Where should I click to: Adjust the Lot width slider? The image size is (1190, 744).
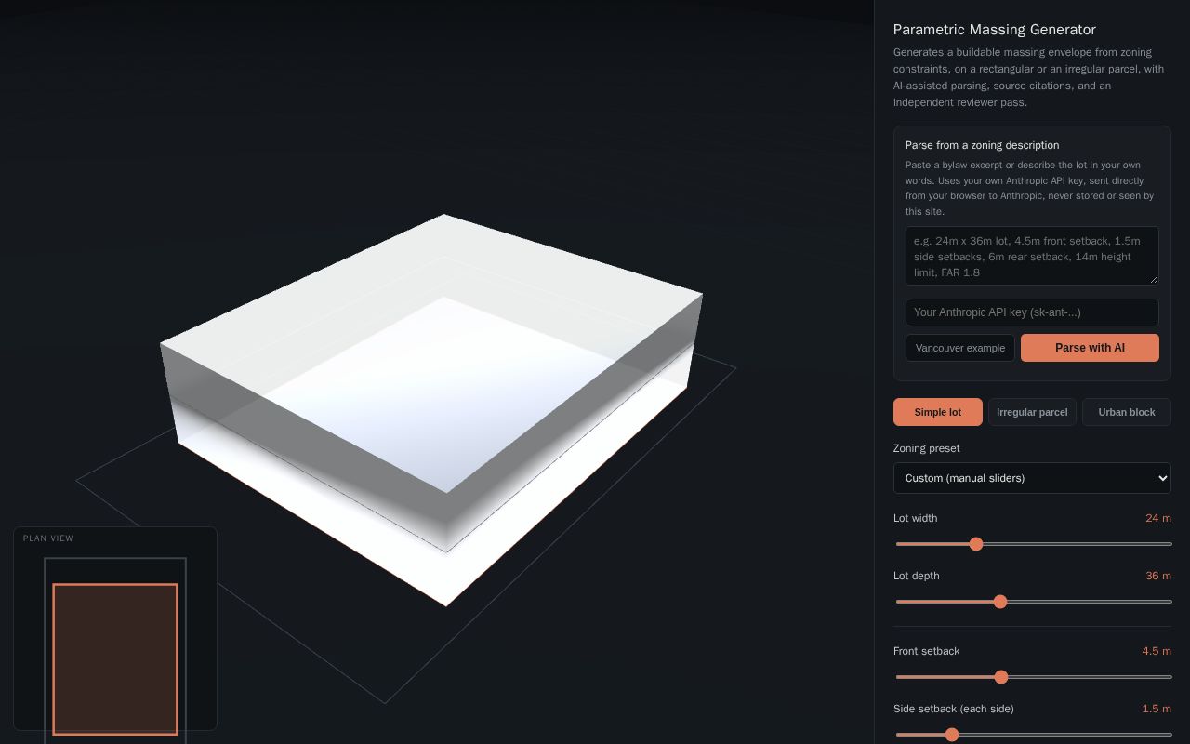click(1034, 544)
